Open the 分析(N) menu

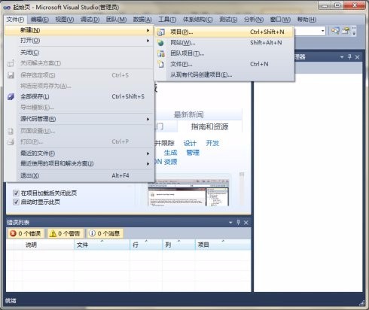click(254, 20)
